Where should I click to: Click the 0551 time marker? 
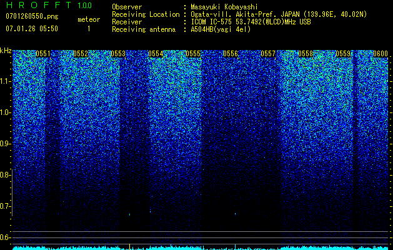[x=43, y=54]
